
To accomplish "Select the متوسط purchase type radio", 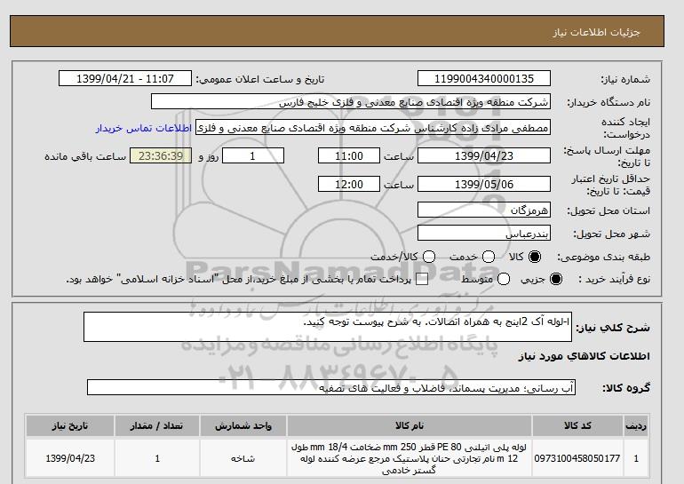I will tap(504, 279).
